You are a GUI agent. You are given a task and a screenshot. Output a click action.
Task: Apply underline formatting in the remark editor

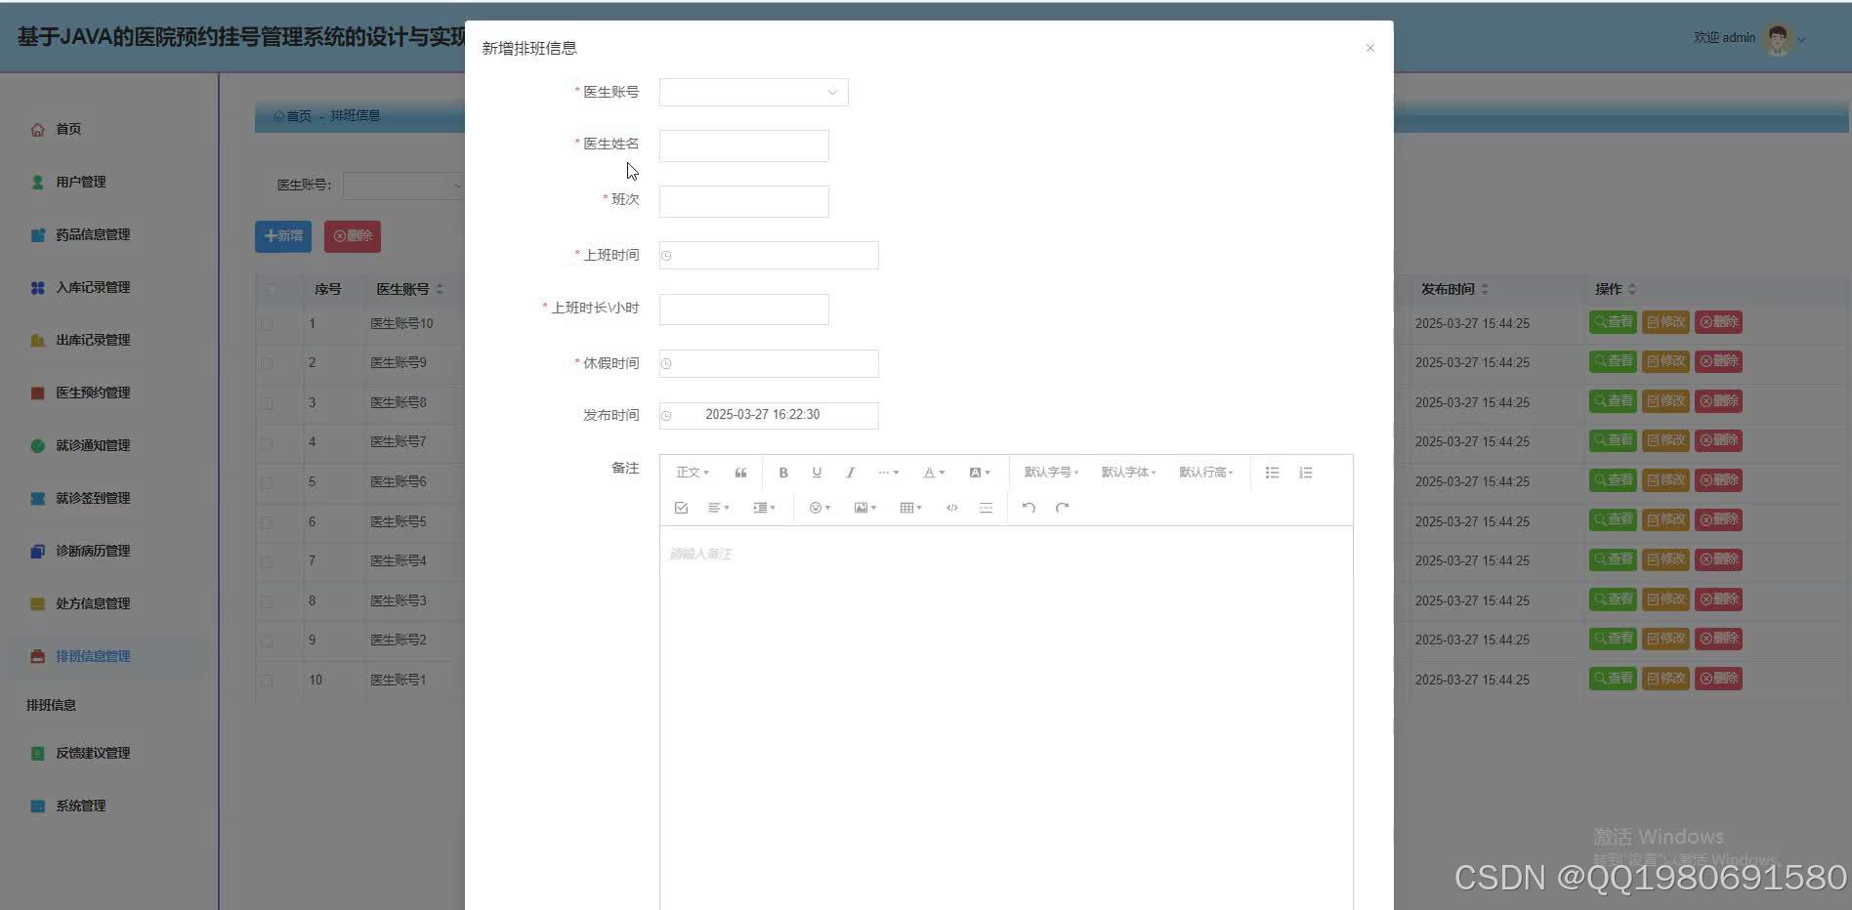(817, 472)
